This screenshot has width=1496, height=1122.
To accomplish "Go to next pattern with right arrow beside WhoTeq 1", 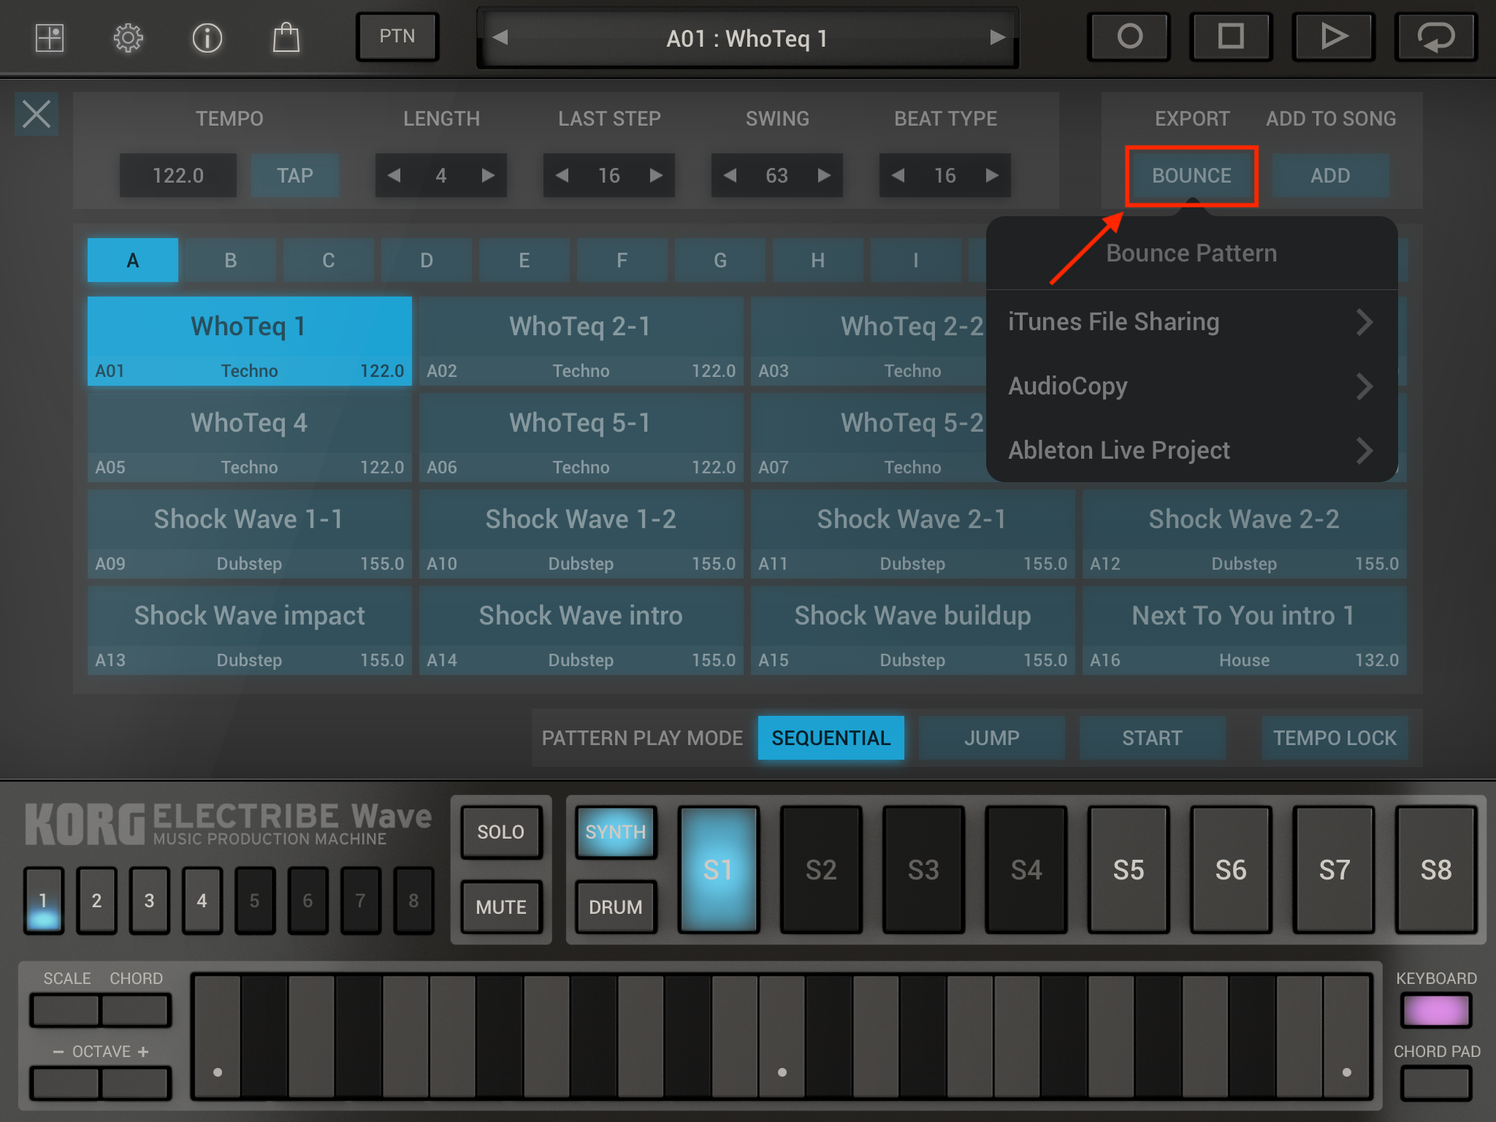I will [997, 37].
